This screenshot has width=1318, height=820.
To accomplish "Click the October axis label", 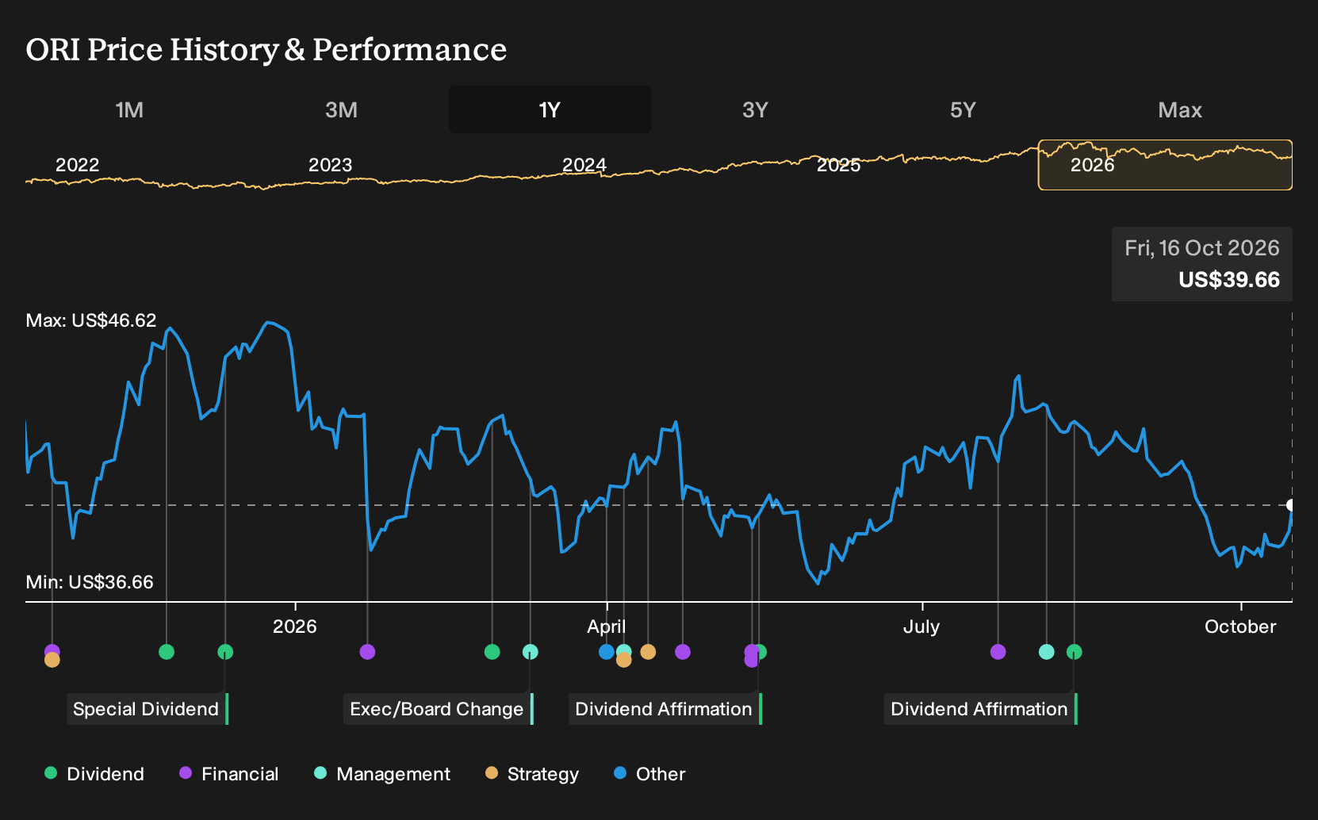I will click(x=1240, y=626).
